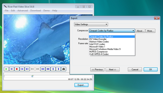The height and width of the screenshot is (93, 163).
Task: Open the Help menu
Action: click(x=55, y=11)
